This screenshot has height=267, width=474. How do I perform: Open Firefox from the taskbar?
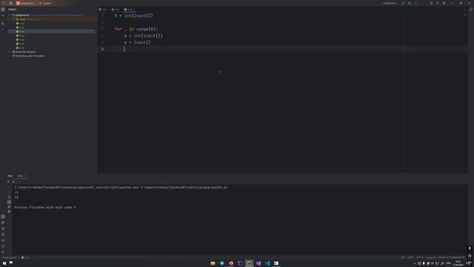tap(231, 263)
